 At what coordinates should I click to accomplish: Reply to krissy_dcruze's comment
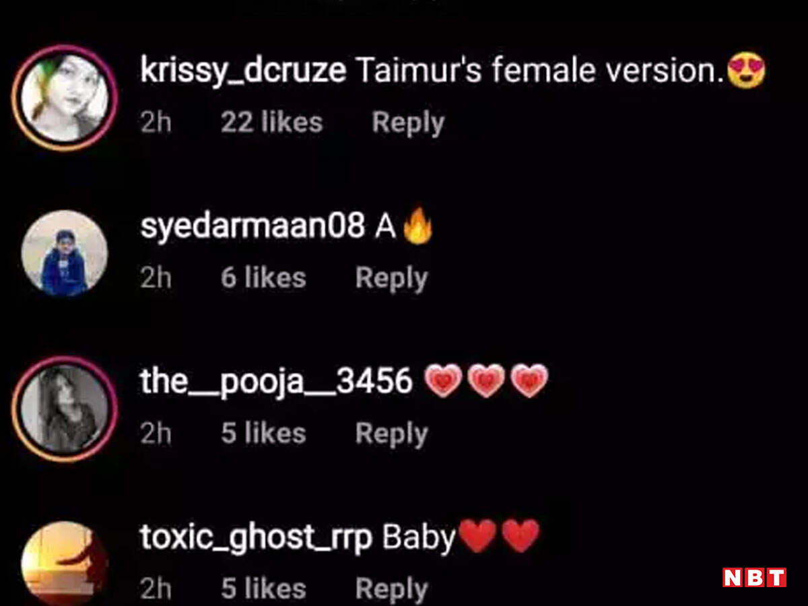tap(408, 123)
